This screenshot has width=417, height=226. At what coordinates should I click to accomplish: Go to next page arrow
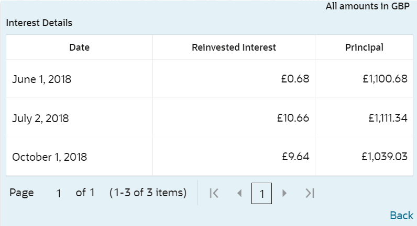click(284, 193)
